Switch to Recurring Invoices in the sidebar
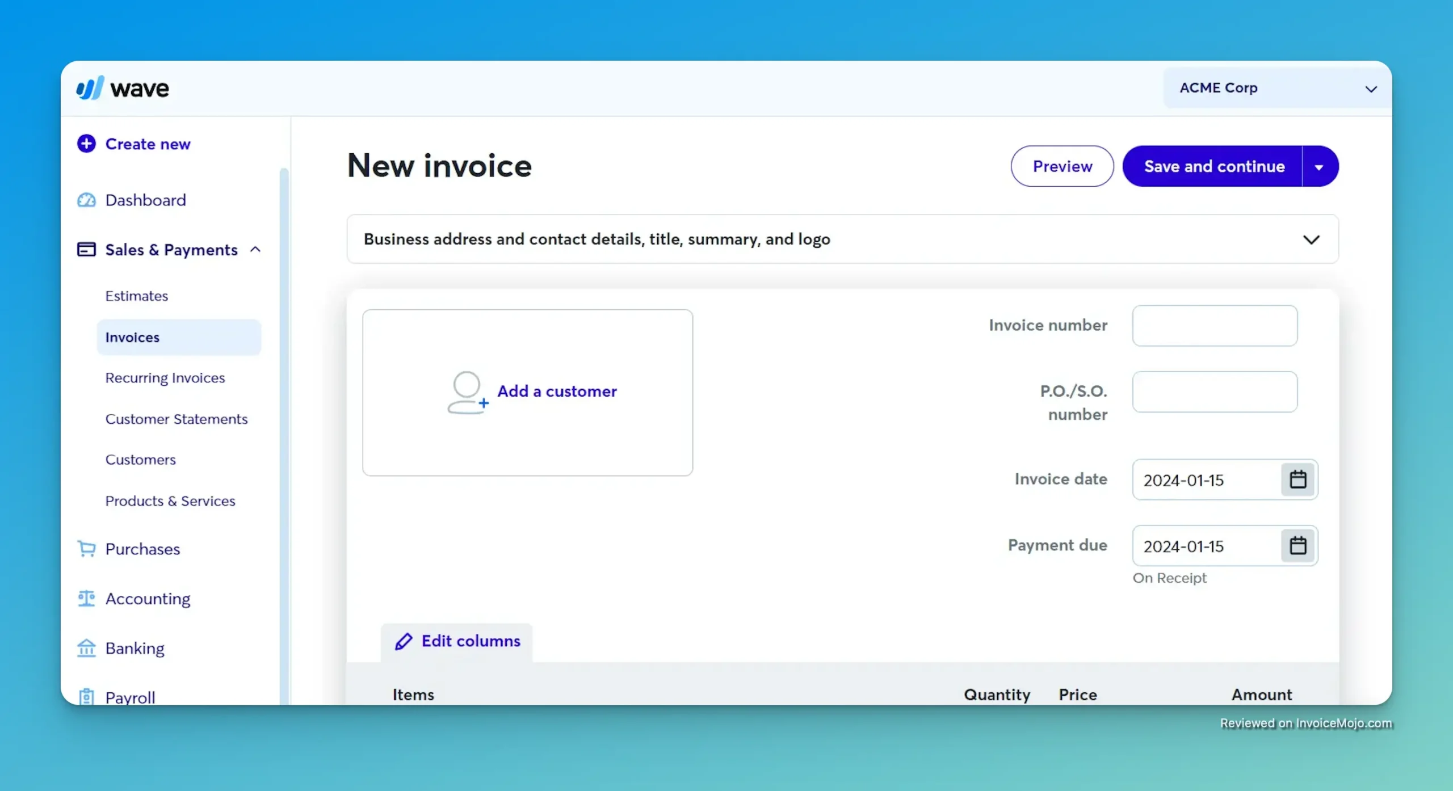Image resolution: width=1453 pixels, height=791 pixels. (x=165, y=378)
